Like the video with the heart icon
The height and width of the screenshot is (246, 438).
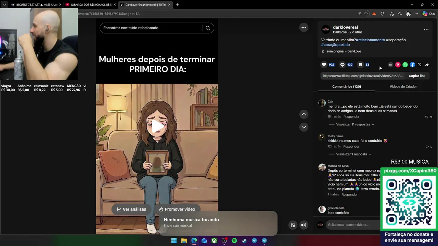tap(324, 65)
